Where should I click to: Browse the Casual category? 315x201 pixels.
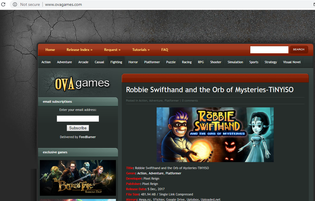click(x=99, y=62)
